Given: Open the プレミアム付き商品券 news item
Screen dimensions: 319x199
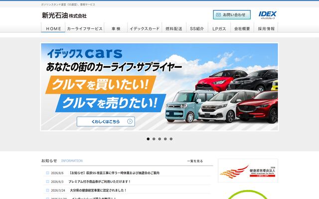Looking at the screenshot, I should pos(100,182).
